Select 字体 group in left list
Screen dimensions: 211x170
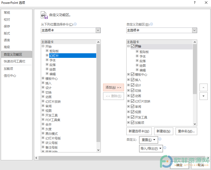53,60
